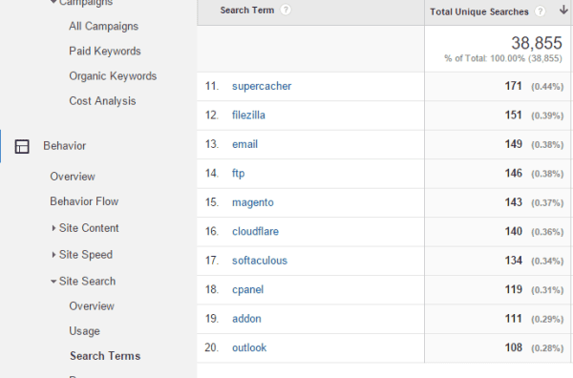Image resolution: width=573 pixels, height=378 pixels.
Task: Click the (0.36%) percentage
Action: [x=547, y=232]
